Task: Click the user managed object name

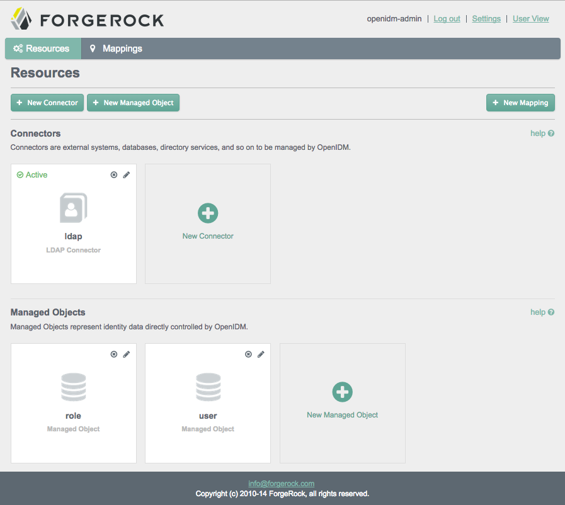Action: (208, 416)
